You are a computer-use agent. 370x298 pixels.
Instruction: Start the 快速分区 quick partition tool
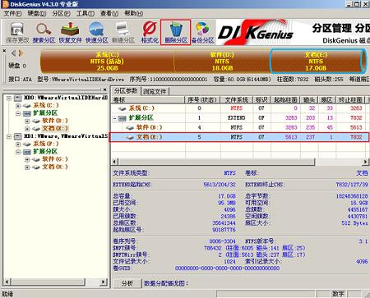(96, 33)
